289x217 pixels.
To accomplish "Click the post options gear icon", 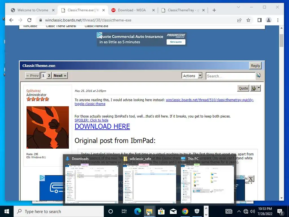I will 253,88.
